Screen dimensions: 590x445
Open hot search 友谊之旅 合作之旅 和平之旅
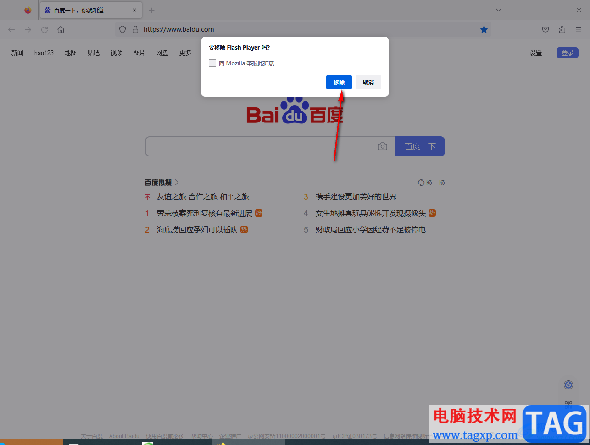click(203, 196)
